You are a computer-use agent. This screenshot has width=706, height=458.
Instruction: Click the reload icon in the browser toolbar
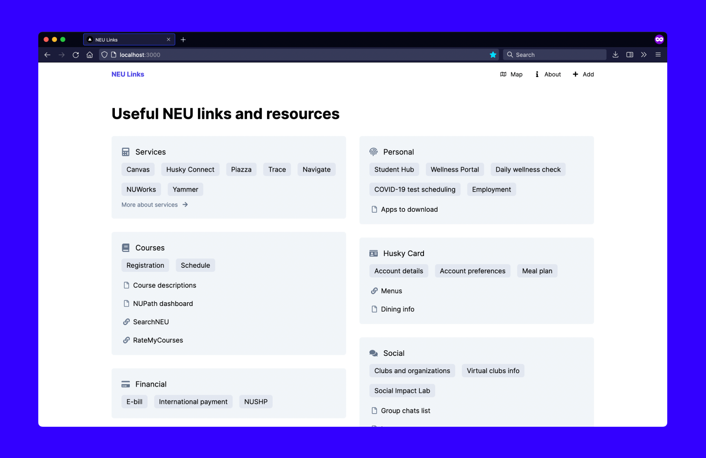(76, 55)
